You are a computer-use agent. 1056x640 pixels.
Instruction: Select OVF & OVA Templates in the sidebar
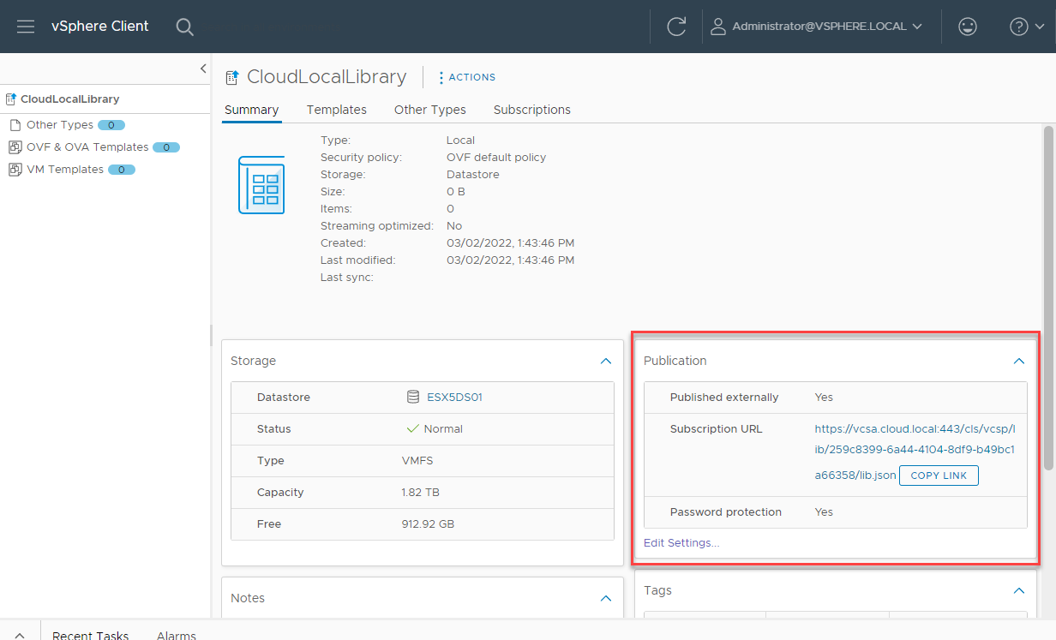[87, 147]
